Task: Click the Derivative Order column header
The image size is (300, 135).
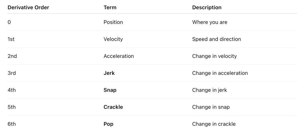Action: point(28,8)
